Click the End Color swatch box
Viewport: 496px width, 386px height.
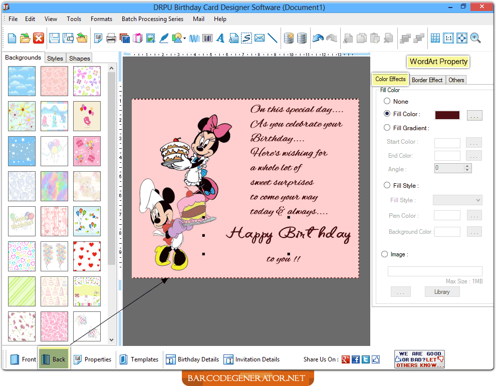(447, 156)
